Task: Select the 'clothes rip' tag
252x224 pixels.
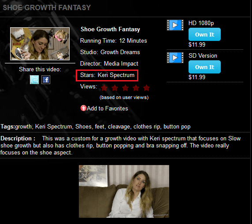Action: coord(147,127)
